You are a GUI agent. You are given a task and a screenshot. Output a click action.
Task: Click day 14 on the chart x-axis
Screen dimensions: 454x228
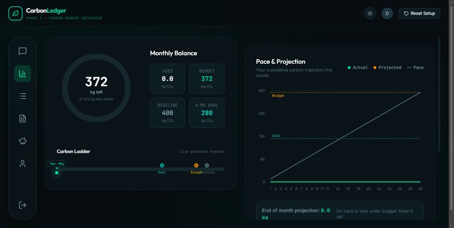tap(337, 189)
